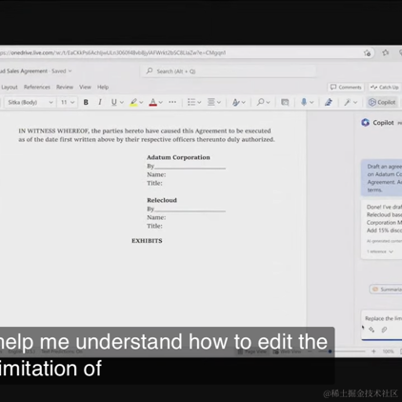402x402 pixels.
Task: Click zoom in plus button
Action: [373, 352]
